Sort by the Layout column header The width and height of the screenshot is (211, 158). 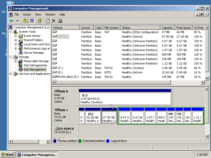pos(87,28)
